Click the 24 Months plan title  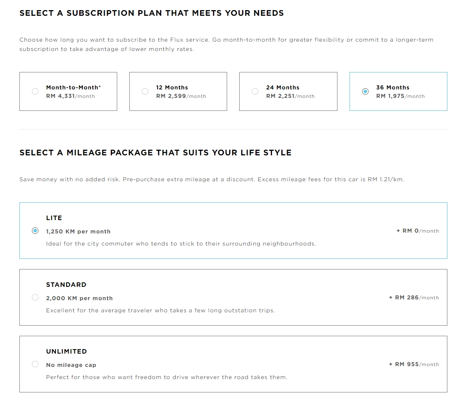[282, 87]
